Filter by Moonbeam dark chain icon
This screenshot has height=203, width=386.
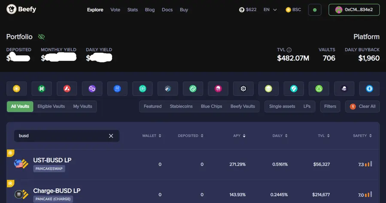coord(344,89)
